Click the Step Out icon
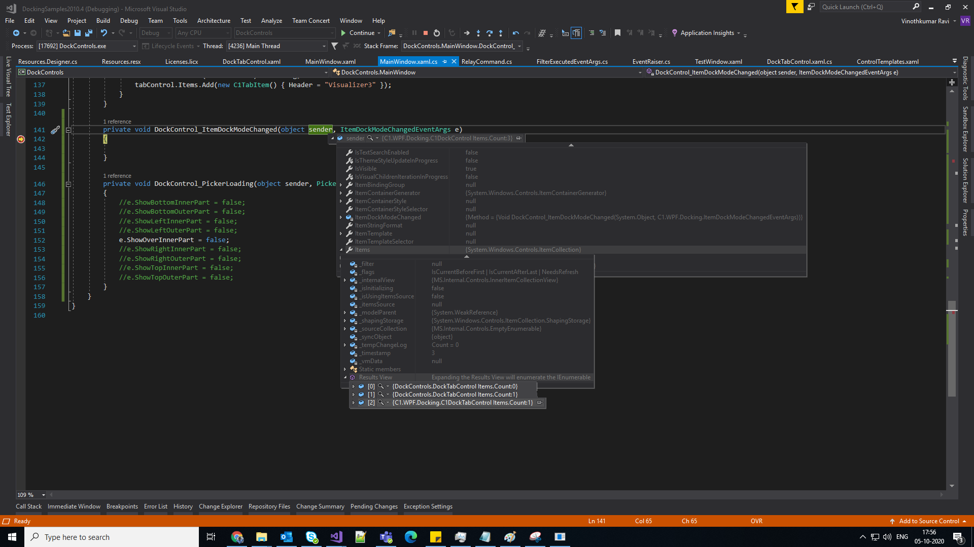 (501, 33)
